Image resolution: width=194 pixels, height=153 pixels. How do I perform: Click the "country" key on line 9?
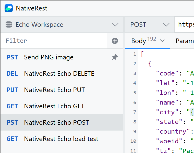[173, 132]
